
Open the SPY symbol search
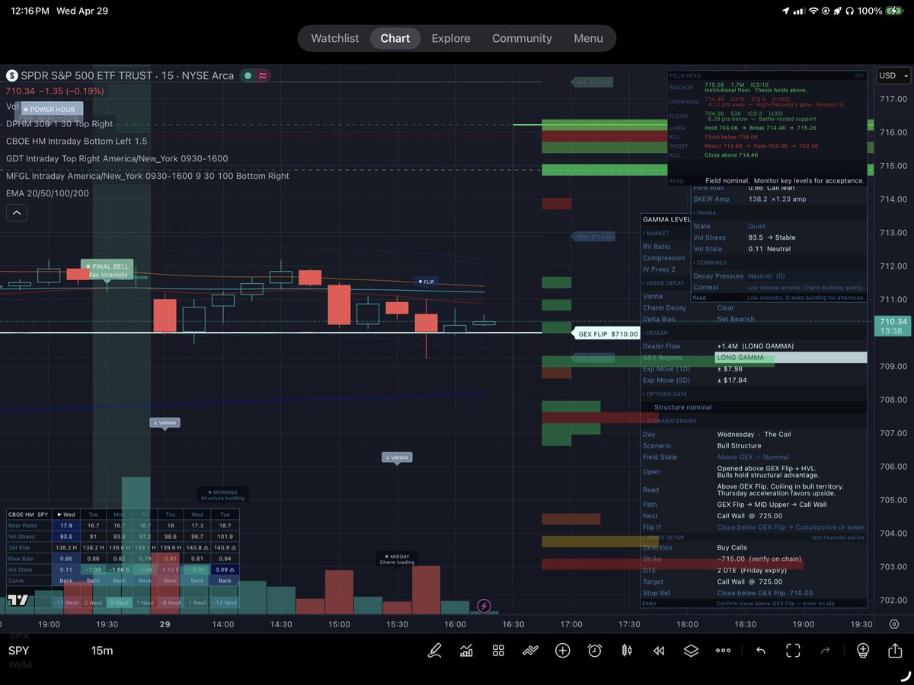[x=19, y=651]
